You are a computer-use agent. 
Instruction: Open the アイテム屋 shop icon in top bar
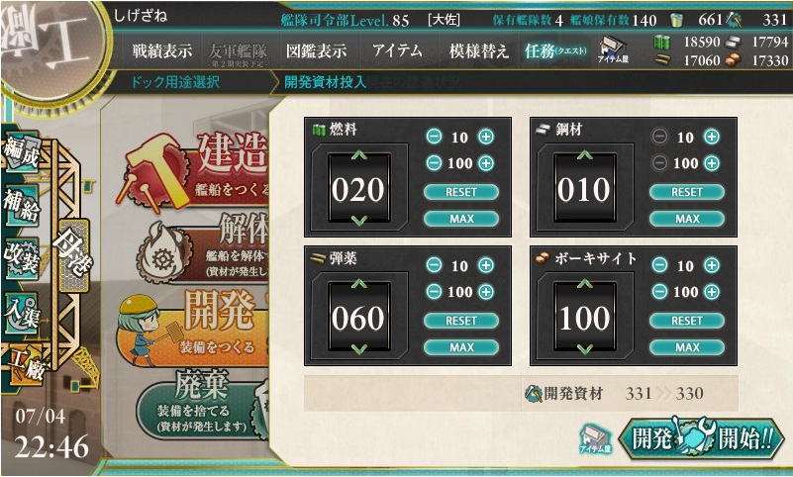point(614,50)
